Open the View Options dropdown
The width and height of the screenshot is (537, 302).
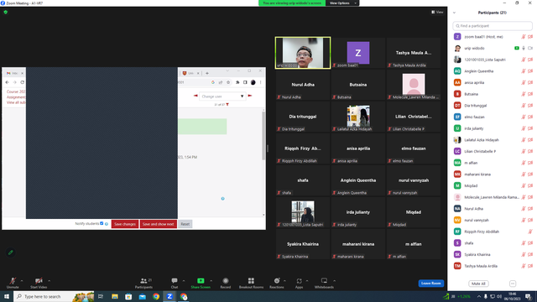(343, 3)
